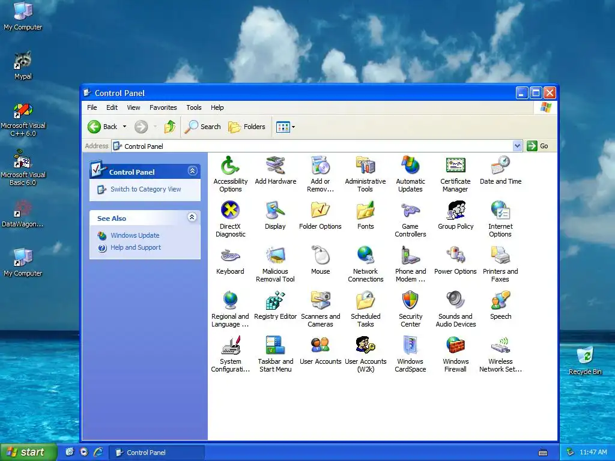Open the Back button history arrow
The image size is (615, 461).
pos(124,127)
